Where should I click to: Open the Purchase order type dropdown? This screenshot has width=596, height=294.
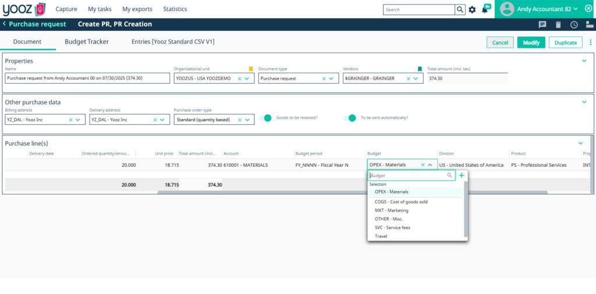pos(247,120)
